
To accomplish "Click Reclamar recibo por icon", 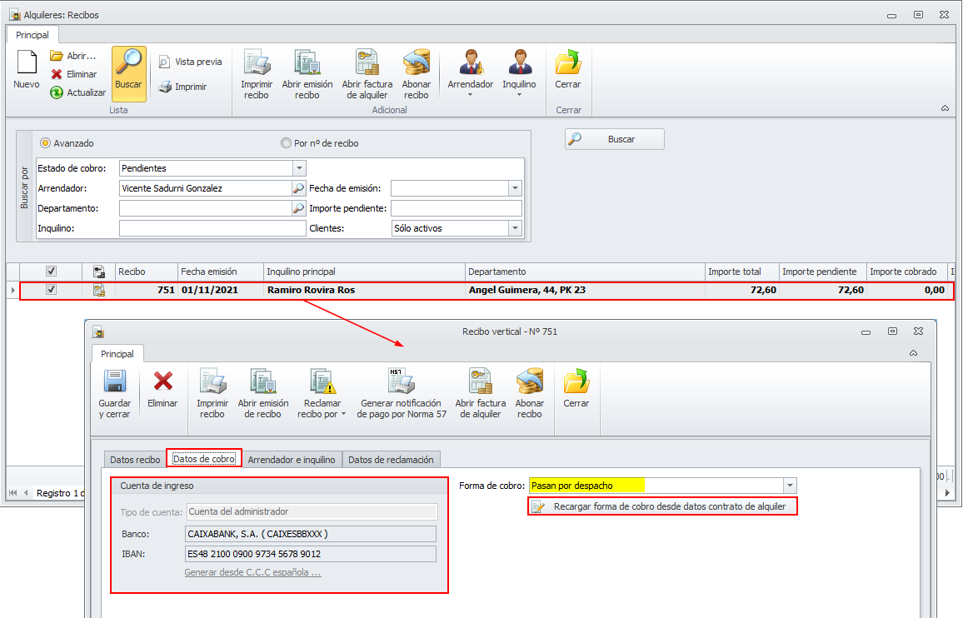I will tap(322, 382).
